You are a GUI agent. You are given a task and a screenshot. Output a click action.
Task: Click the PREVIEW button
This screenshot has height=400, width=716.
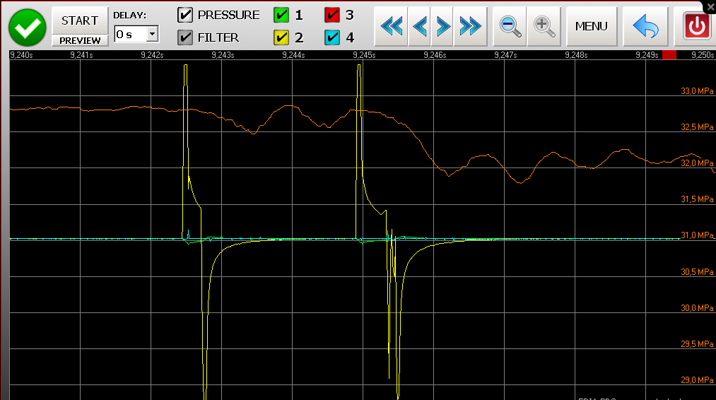click(80, 41)
